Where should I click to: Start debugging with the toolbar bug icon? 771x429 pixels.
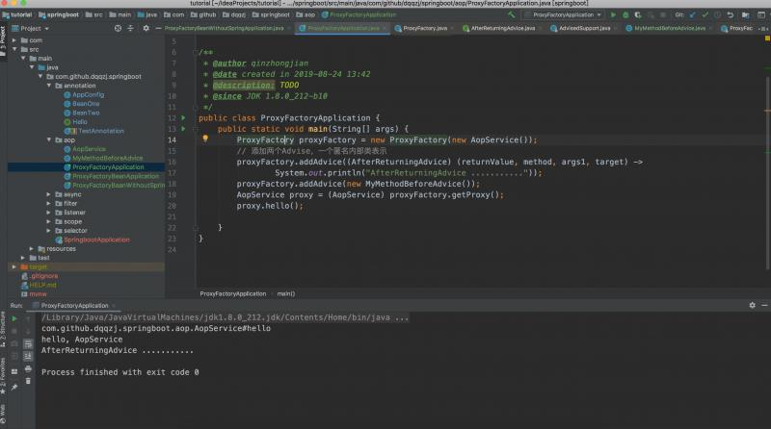point(625,14)
